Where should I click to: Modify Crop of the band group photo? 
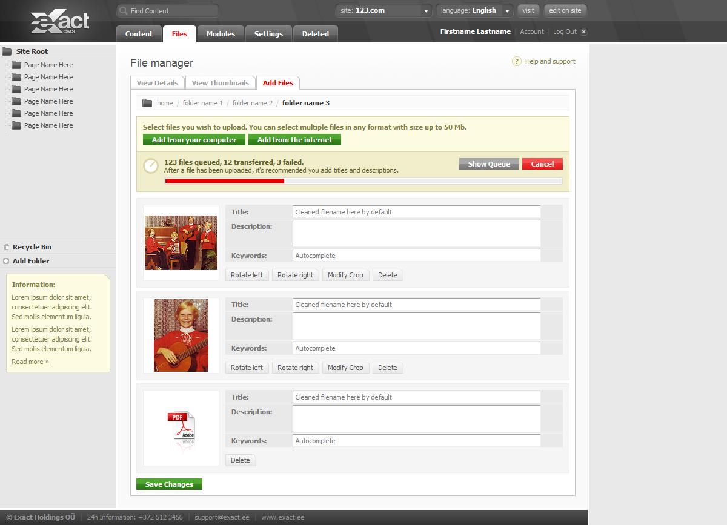point(345,275)
